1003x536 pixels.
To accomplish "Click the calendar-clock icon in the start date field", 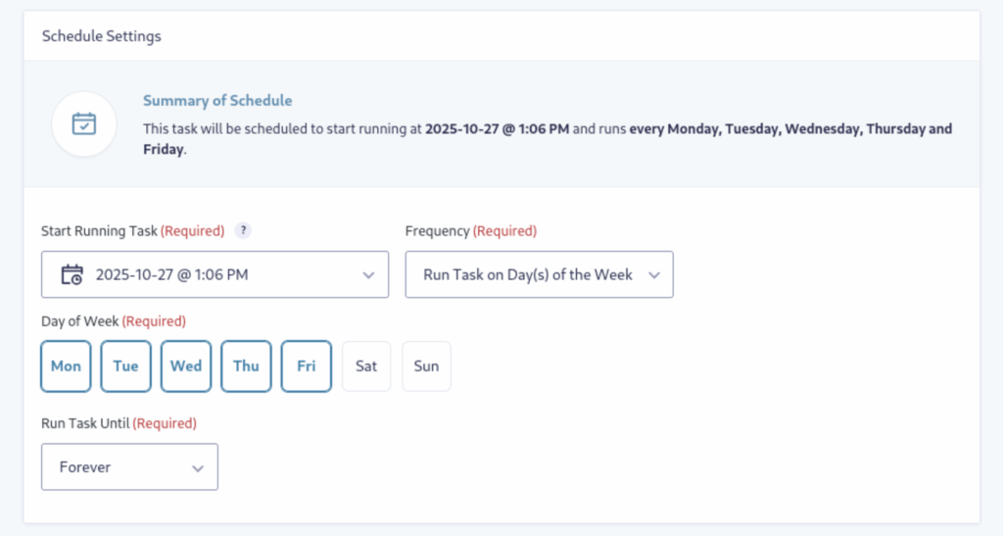I will click(72, 274).
